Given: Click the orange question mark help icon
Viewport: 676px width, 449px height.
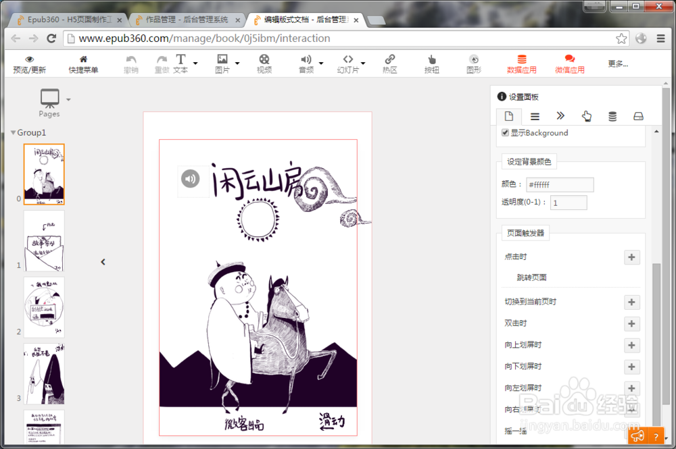Looking at the screenshot, I should click(656, 436).
